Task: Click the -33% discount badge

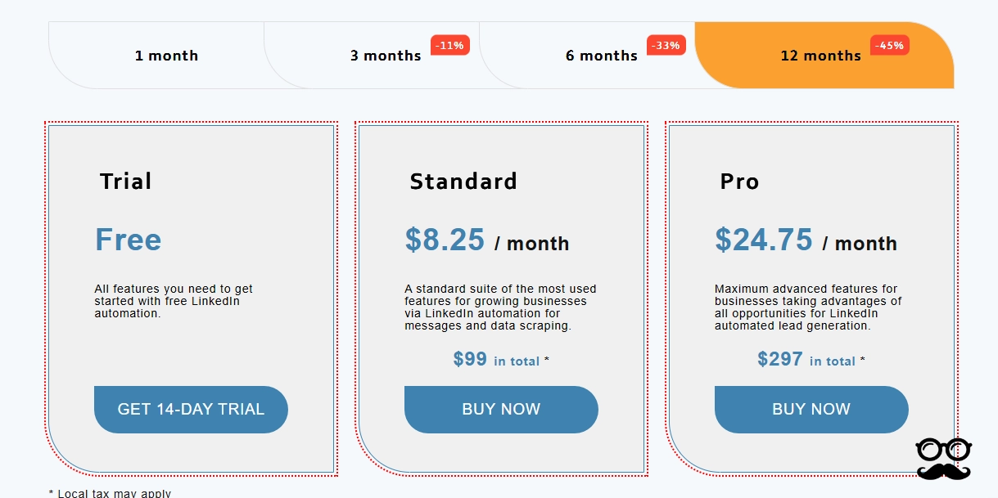Action: click(667, 45)
